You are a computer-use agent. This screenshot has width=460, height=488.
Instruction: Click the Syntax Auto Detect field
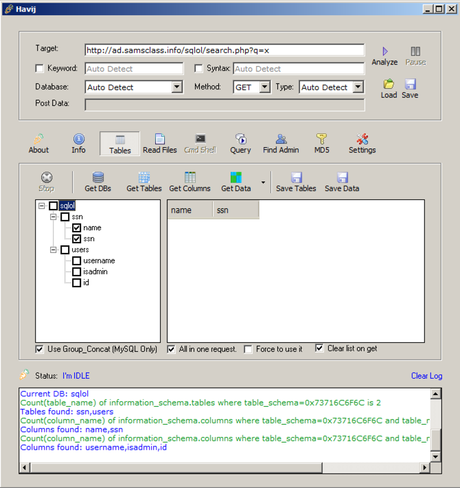click(x=299, y=69)
